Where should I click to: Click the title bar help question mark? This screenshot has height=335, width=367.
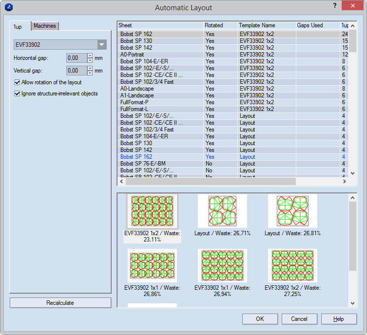click(x=334, y=5)
